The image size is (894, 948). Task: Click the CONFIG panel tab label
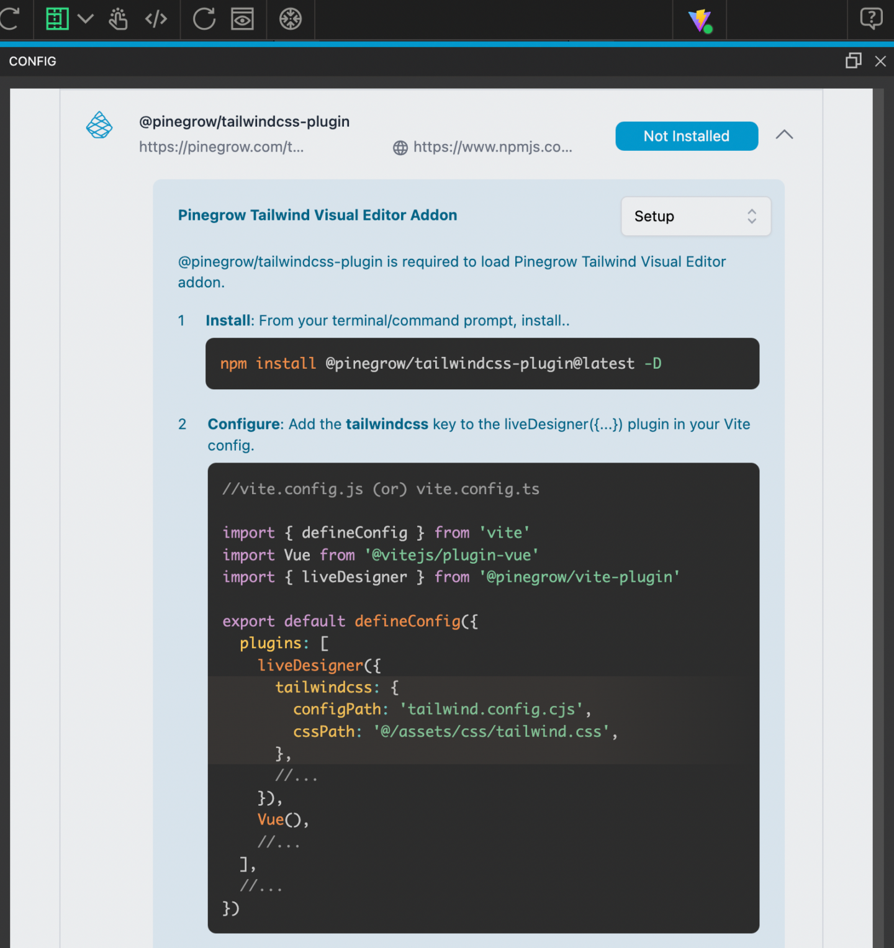coord(32,61)
